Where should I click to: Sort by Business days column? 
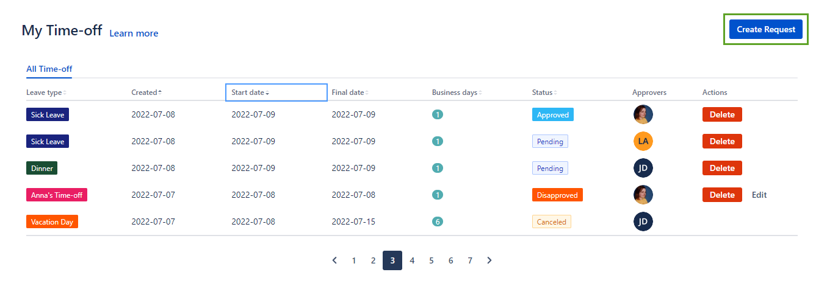pyautogui.click(x=457, y=92)
